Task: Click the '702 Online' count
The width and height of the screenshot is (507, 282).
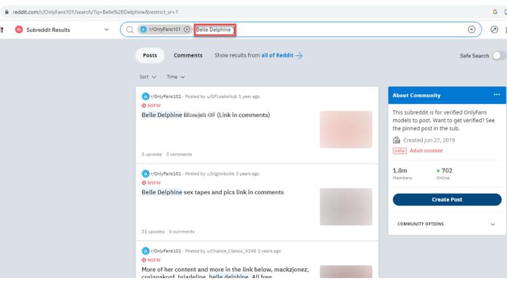Action: [x=444, y=174]
